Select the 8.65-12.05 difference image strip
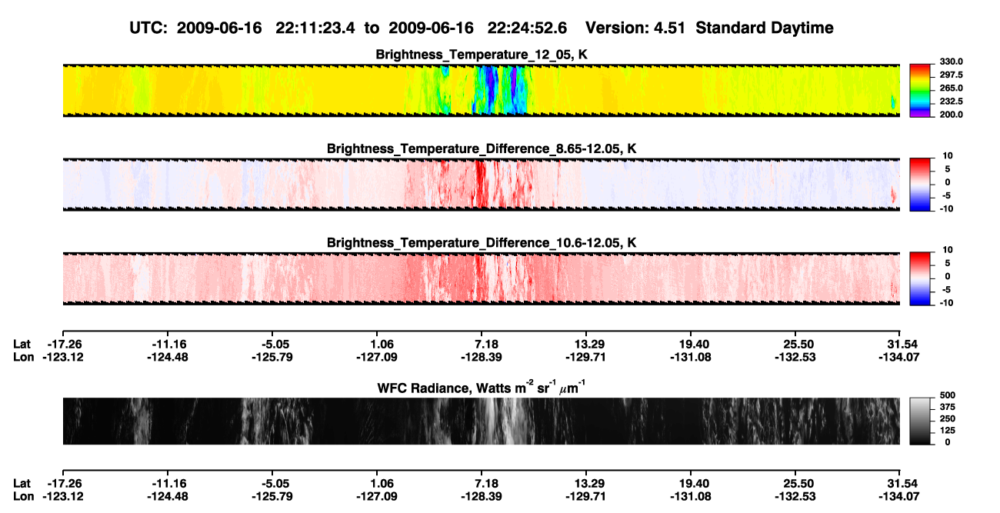 (481, 185)
